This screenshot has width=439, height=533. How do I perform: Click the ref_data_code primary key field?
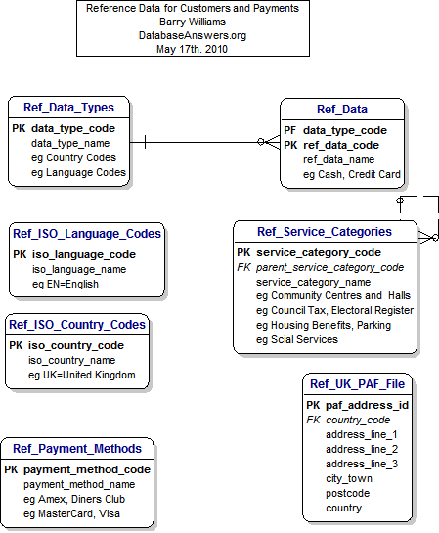pyautogui.click(x=341, y=145)
